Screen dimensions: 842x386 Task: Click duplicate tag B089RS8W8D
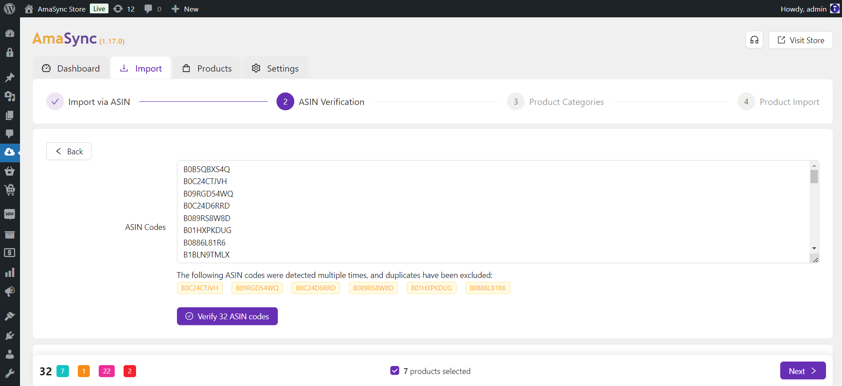point(373,288)
